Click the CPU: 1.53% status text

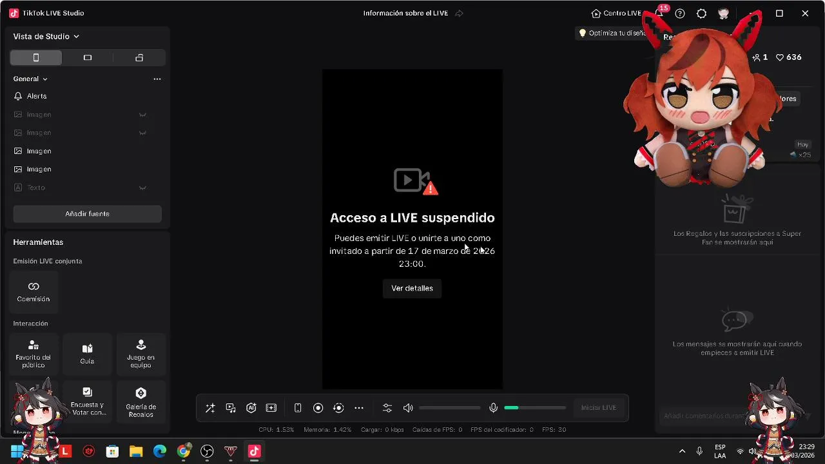coord(276,429)
